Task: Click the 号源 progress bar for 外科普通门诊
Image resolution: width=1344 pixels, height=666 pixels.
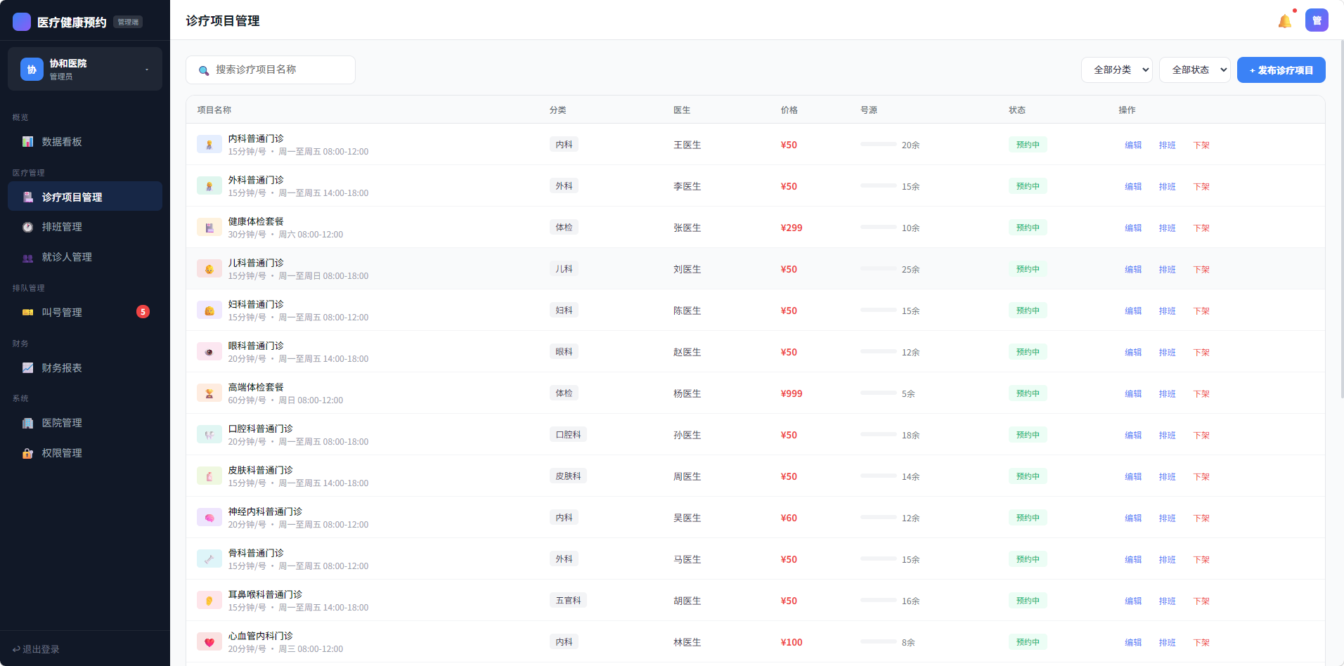Action: [878, 185]
